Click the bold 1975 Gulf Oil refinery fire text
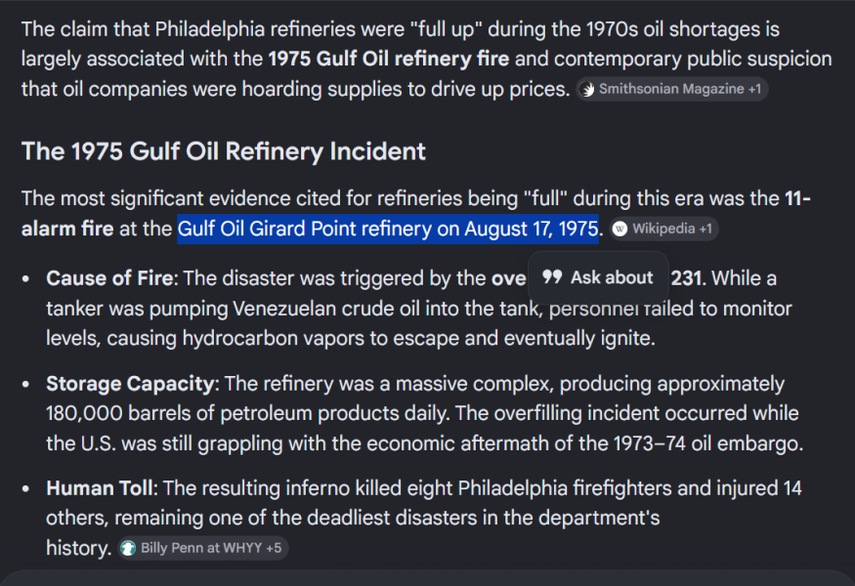Image resolution: width=855 pixels, height=586 pixels. (388, 59)
